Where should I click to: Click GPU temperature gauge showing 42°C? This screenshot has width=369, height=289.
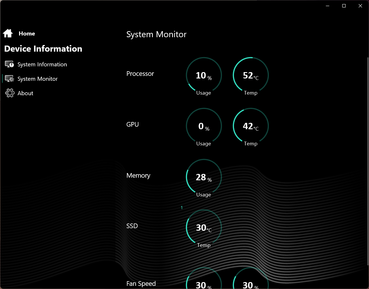pyautogui.click(x=251, y=126)
